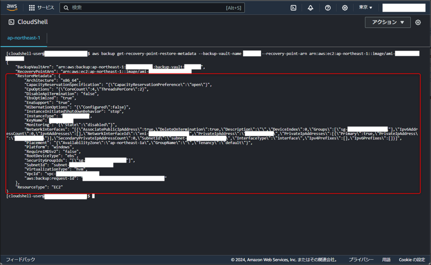
Task: Open the サービス services grid menu
Action: click(41, 8)
